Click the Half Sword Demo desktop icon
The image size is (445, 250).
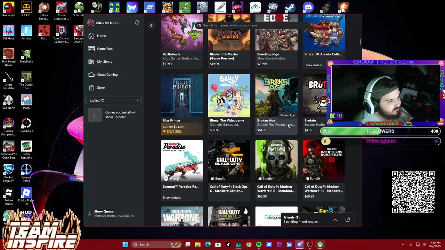point(9,58)
